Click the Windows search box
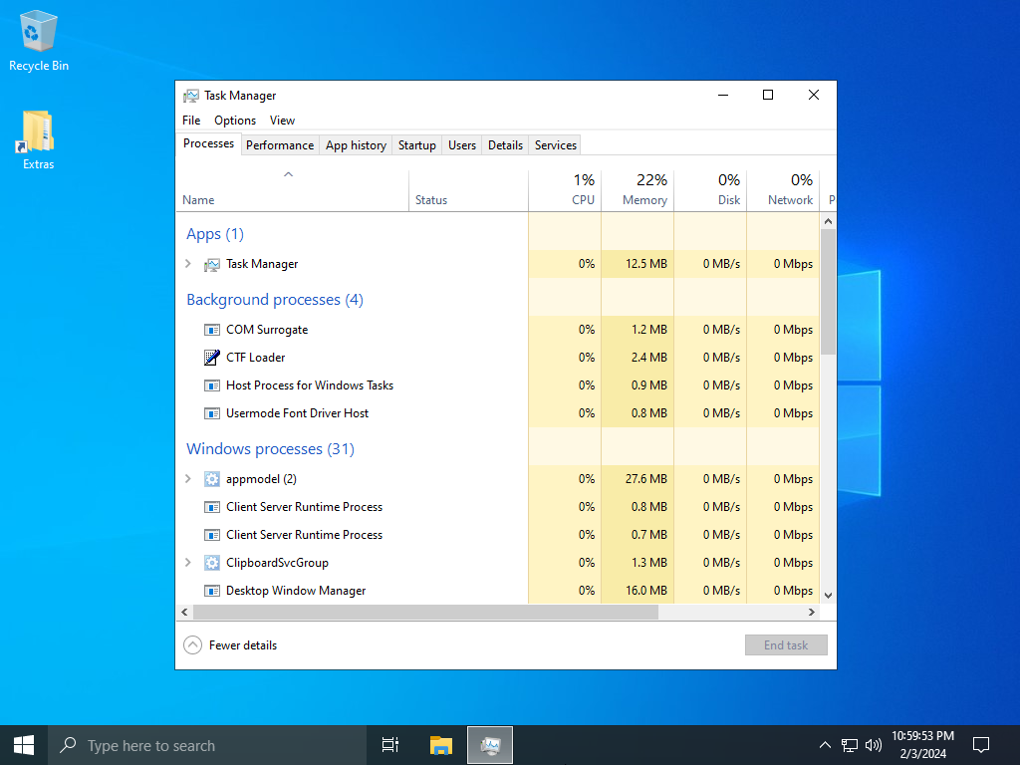This screenshot has width=1020, height=765. point(207,745)
